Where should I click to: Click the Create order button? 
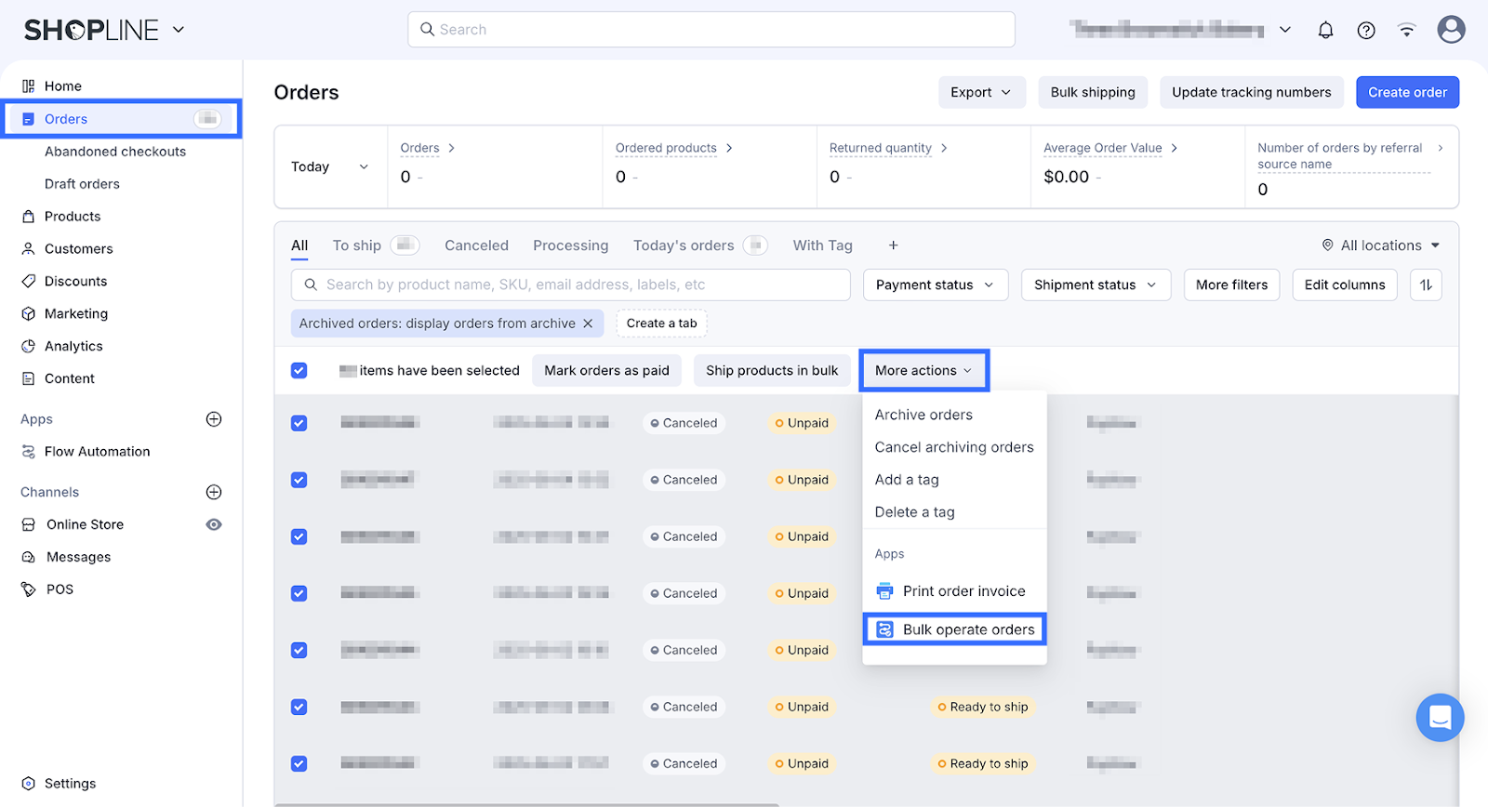tap(1407, 92)
